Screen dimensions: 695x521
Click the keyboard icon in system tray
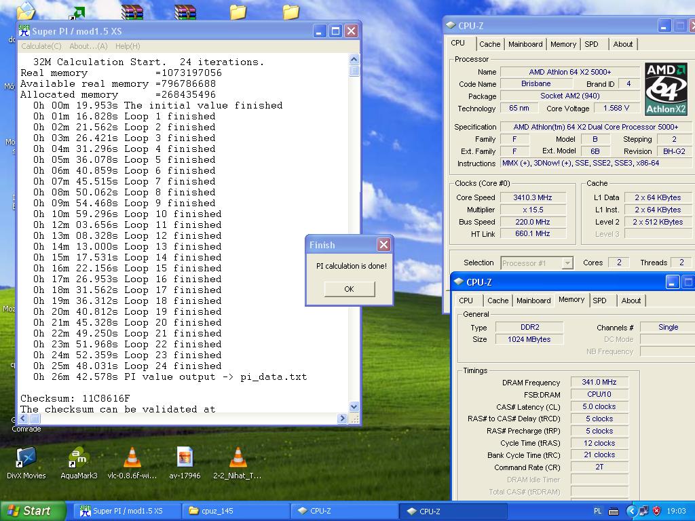(x=614, y=512)
